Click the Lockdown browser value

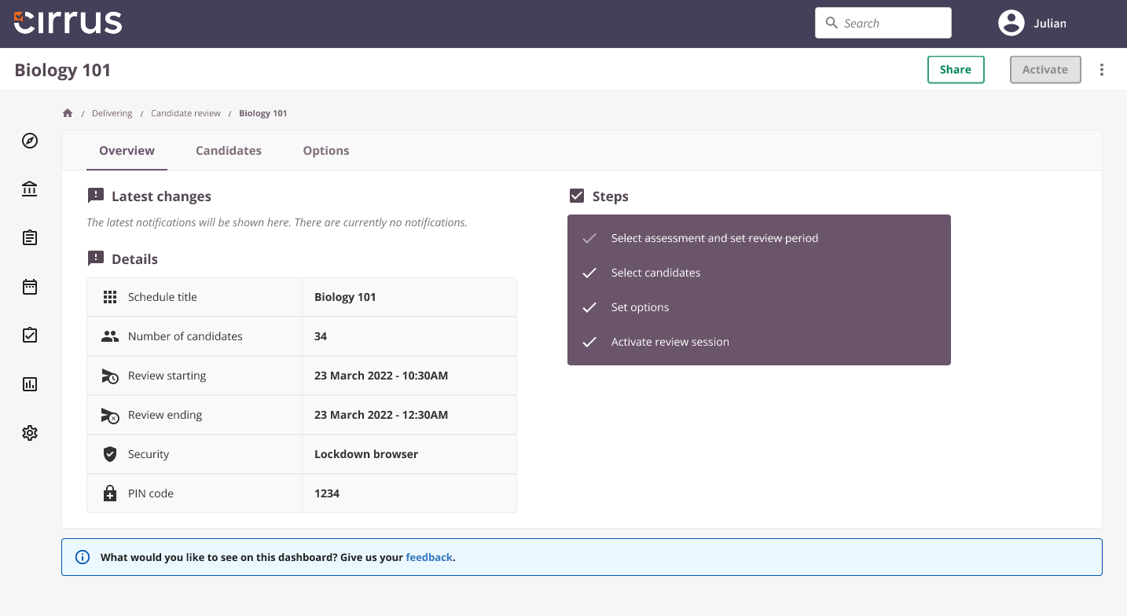(366, 454)
